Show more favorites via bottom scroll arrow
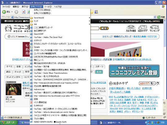This screenshot has width=167, height=125. click(x=60, y=124)
